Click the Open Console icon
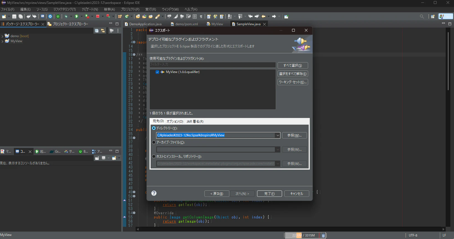 click(x=114, y=158)
